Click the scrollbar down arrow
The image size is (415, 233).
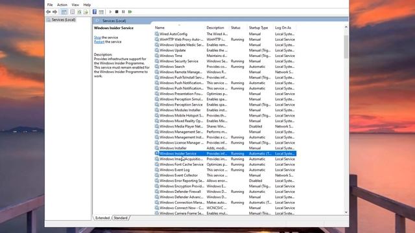point(346,212)
